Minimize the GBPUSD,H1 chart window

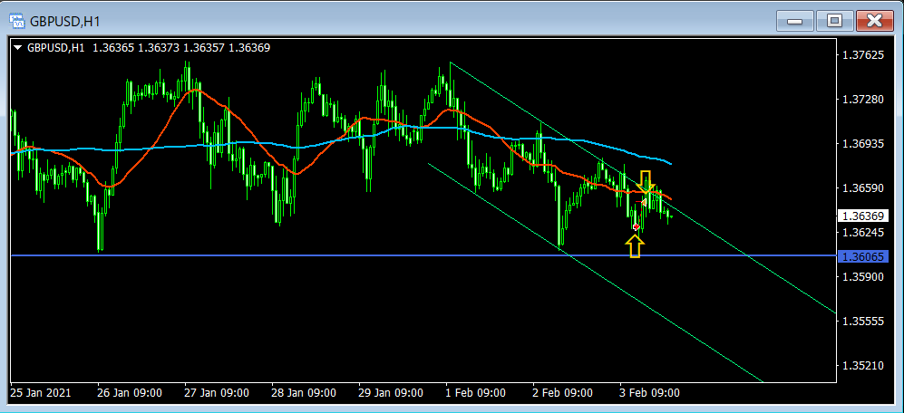(x=795, y=22)
